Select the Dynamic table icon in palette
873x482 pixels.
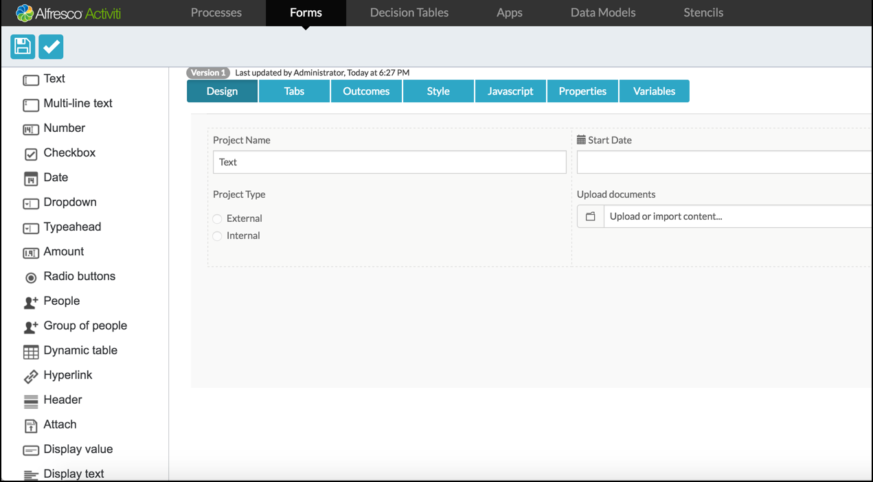coord(31,352)
